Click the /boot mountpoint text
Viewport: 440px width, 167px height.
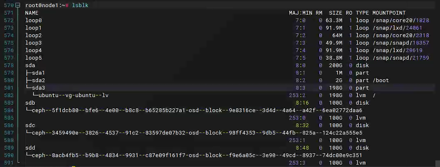[381, 81]
